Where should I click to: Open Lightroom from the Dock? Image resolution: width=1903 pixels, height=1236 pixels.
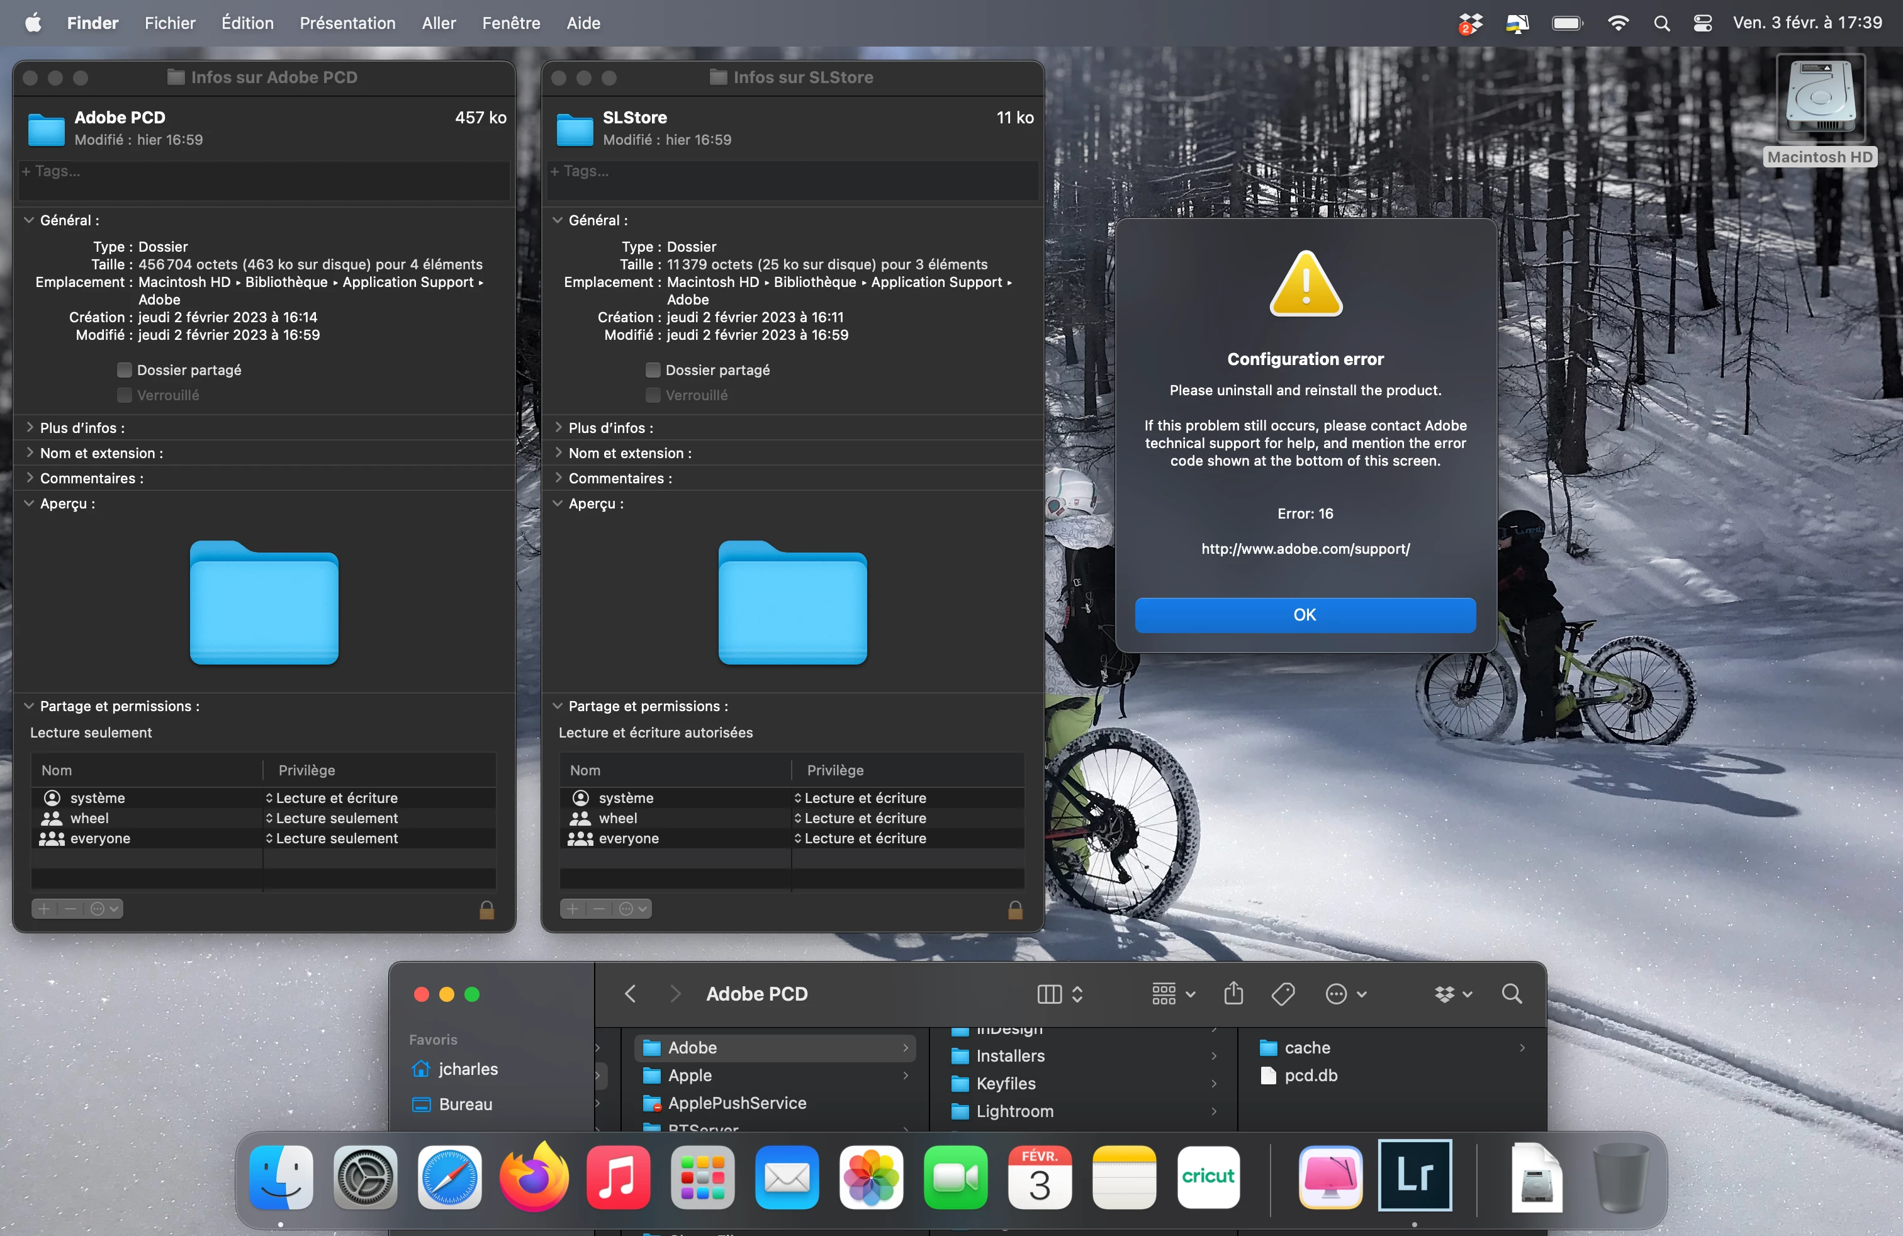pos(1415,1176)
